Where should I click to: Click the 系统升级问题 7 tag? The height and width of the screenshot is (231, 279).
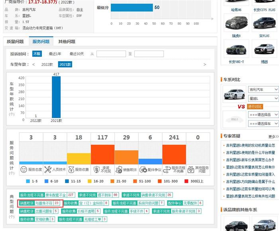(138, 203)
